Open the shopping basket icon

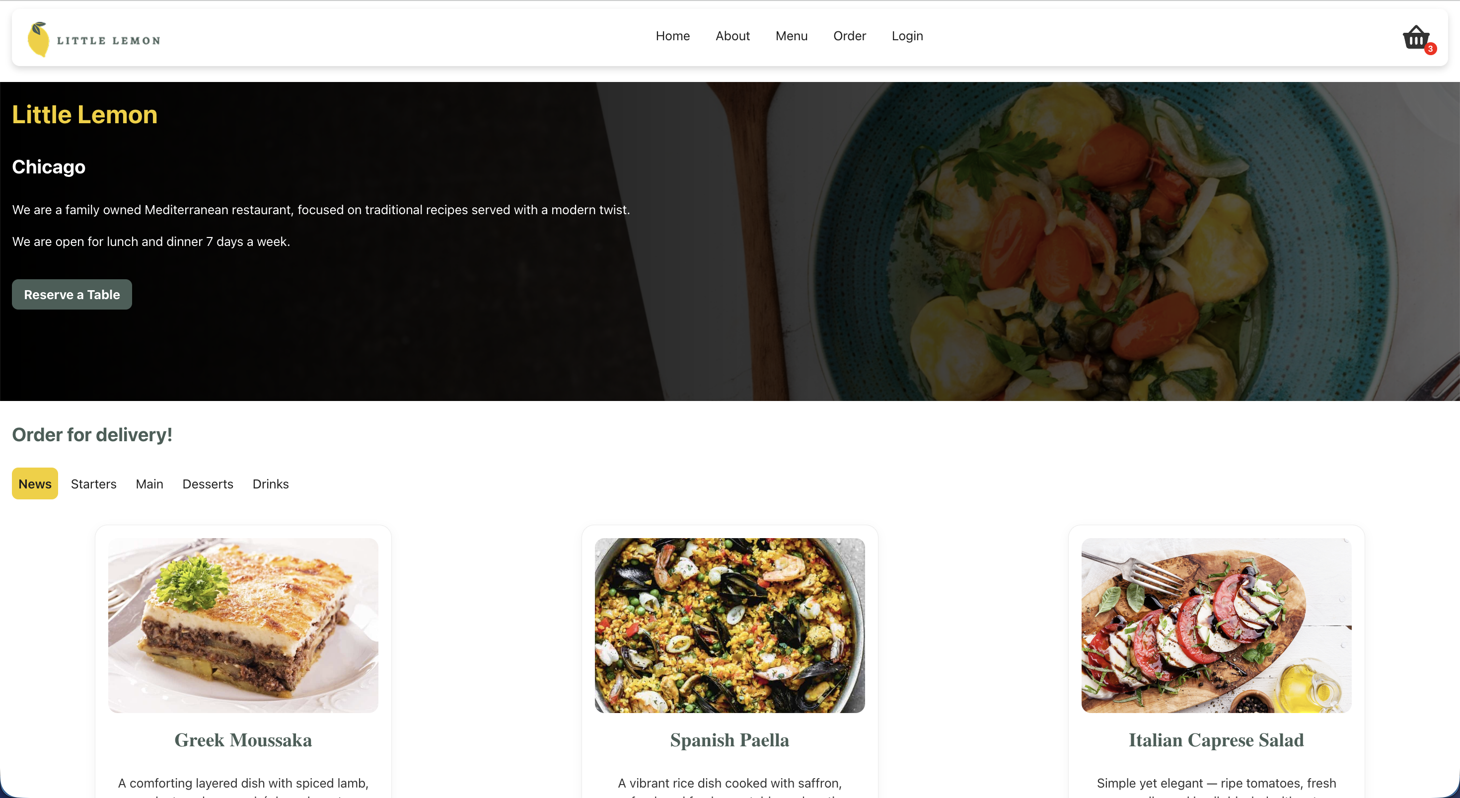click(1416, 37)
